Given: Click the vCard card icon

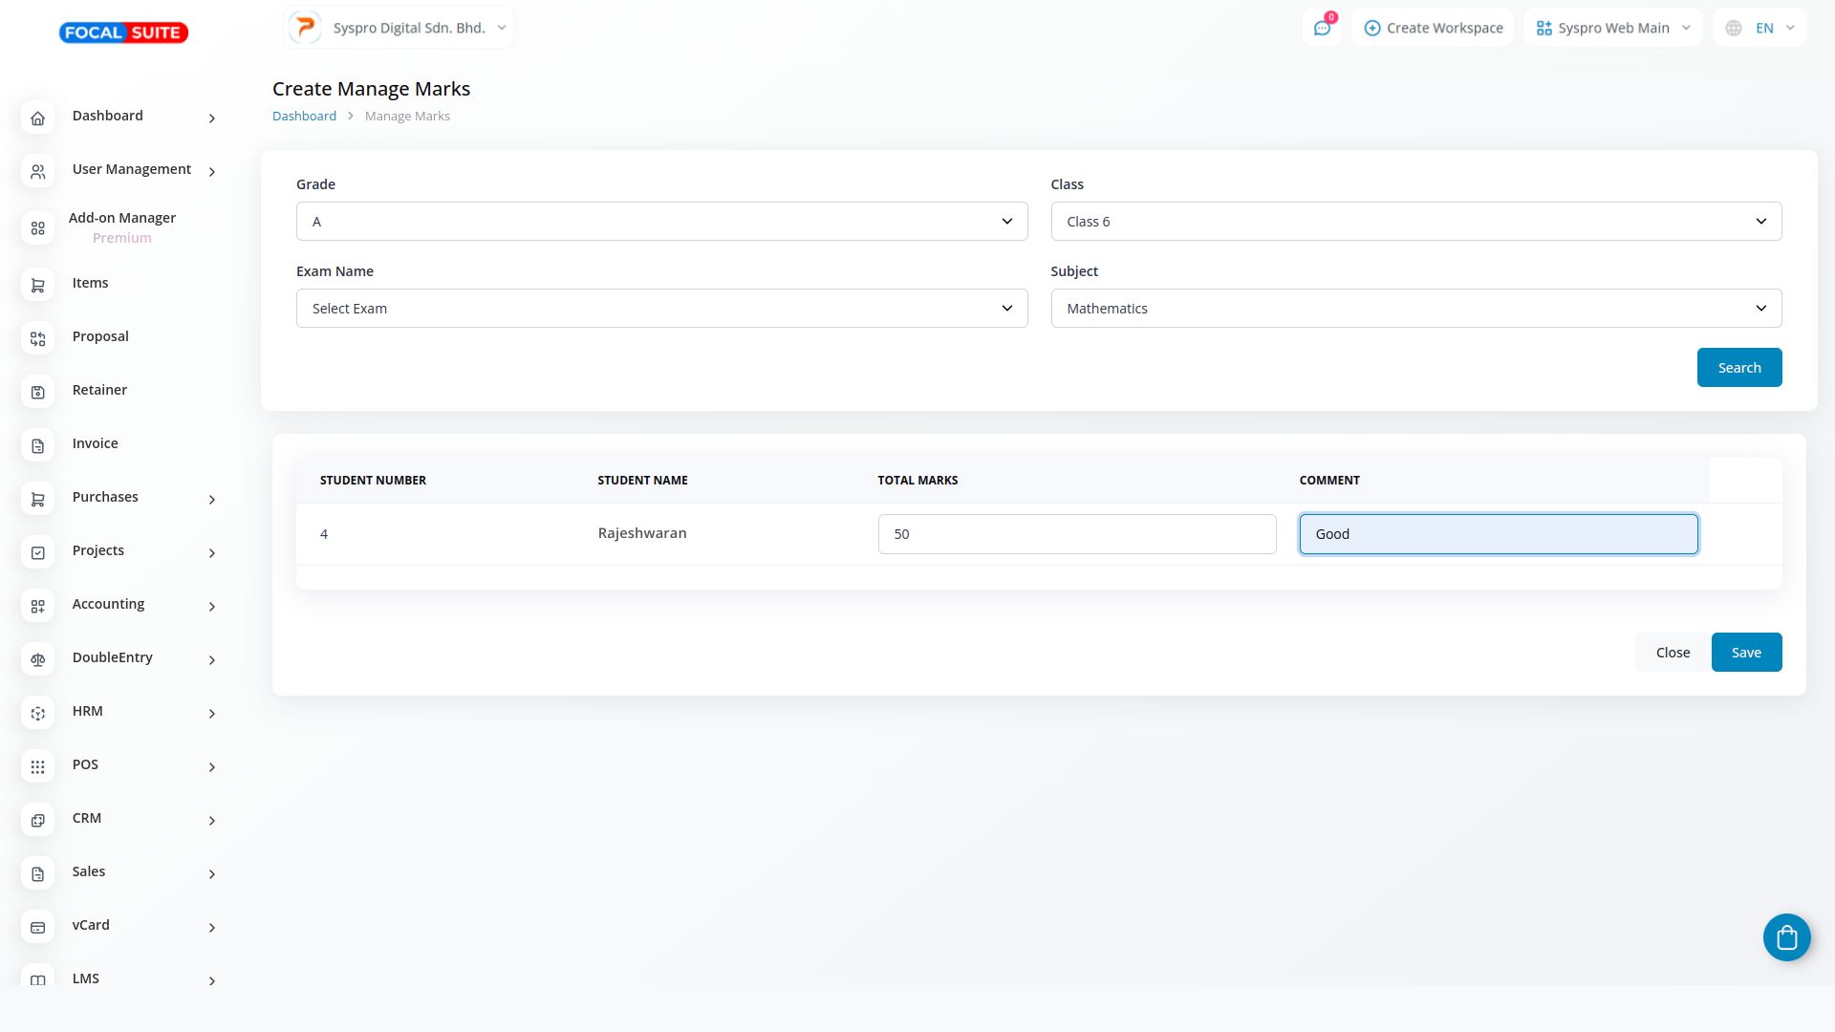Looking at the screenshot, I should click(x=38, y=928).
